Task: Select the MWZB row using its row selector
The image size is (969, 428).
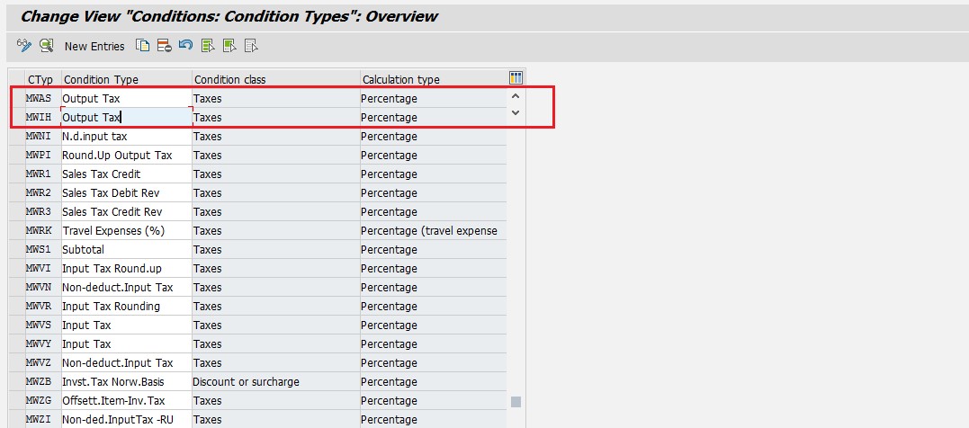Action: [16, 382]
